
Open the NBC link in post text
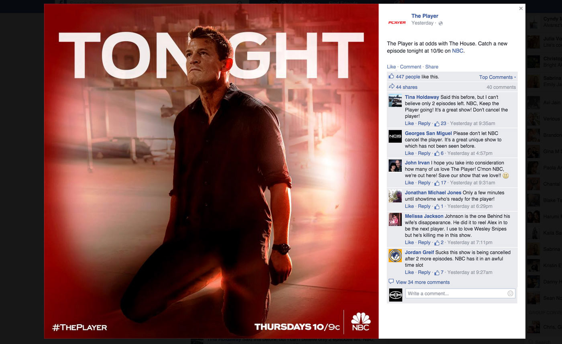[458, 51]
